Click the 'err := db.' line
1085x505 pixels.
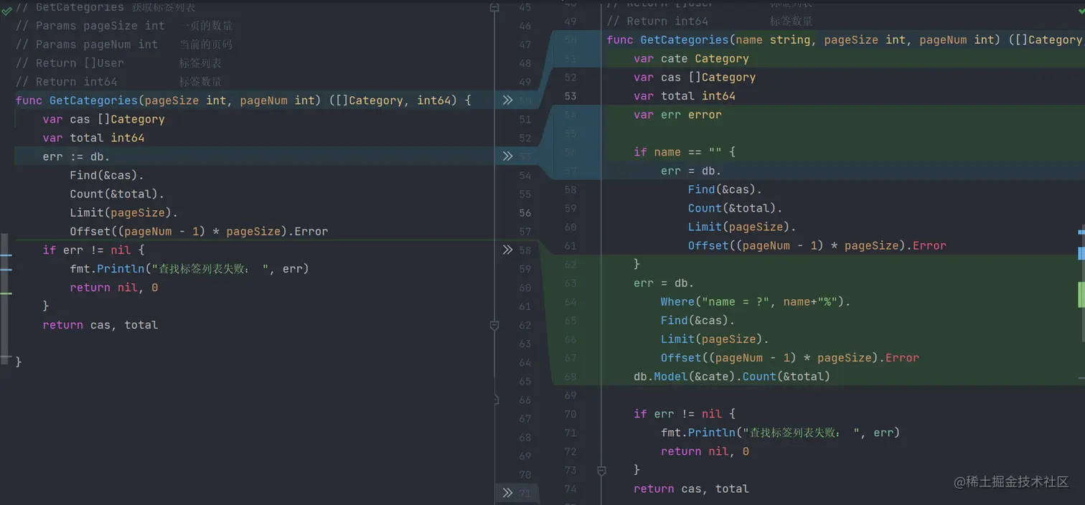[x=76, y=156]
